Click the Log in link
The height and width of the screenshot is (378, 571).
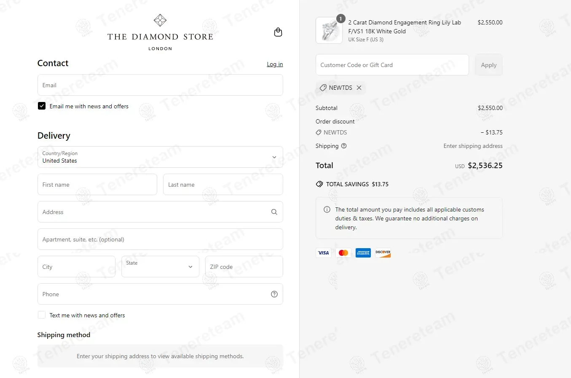click(x=275, y=64)
